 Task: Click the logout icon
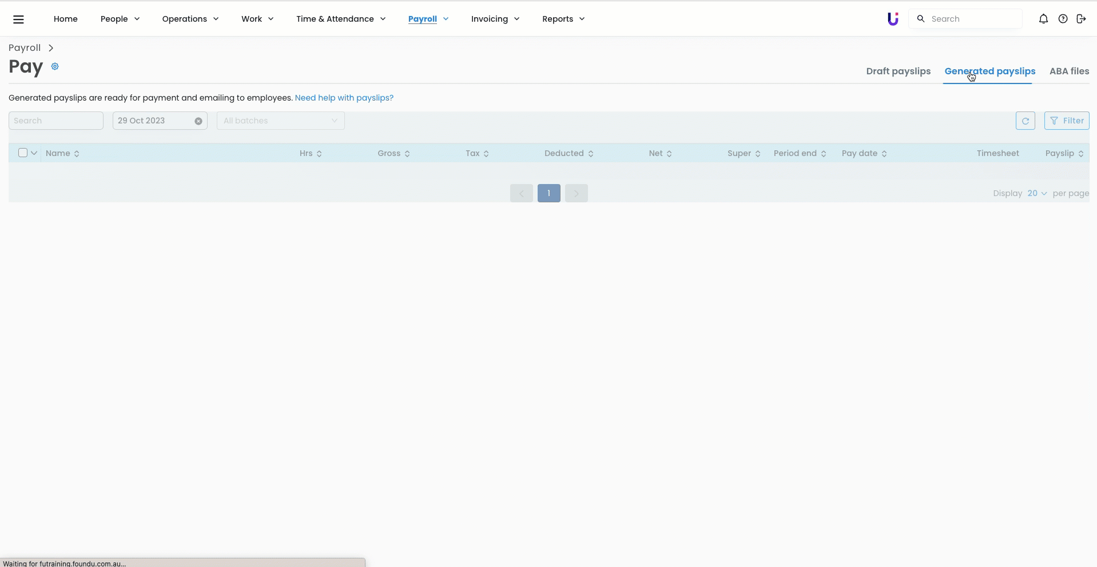(1081, 19)
